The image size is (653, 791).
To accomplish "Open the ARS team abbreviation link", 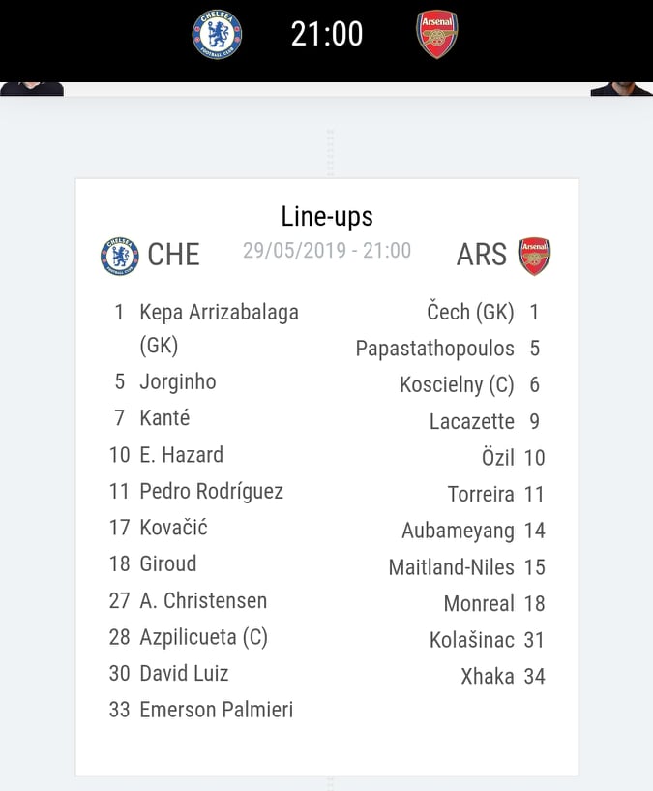I will tap(482, 255).
